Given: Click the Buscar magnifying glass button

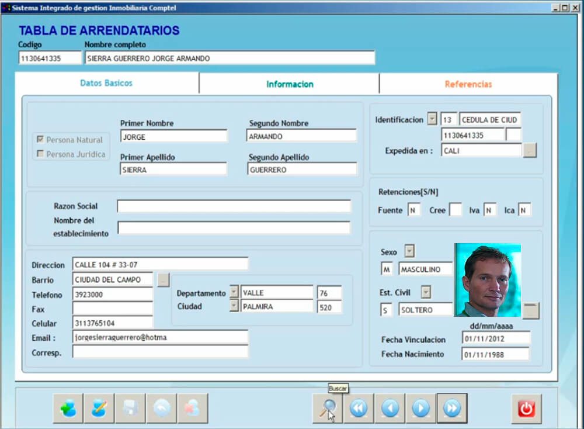Looking at the screenshot, I should [x=327, y=408].
